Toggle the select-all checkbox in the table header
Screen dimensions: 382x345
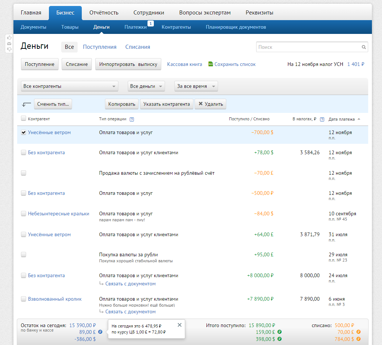24,118
